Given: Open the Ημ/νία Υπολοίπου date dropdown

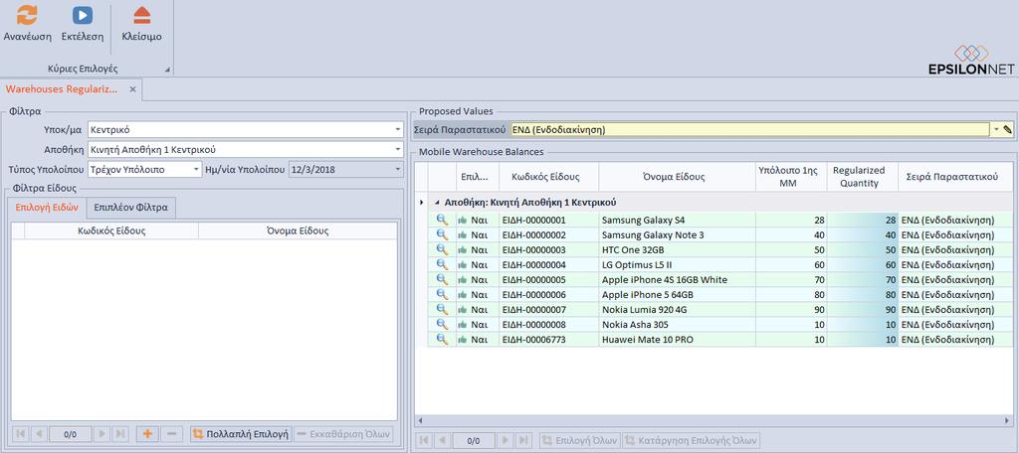Looking at the screenshot, I should pos(397,170).
